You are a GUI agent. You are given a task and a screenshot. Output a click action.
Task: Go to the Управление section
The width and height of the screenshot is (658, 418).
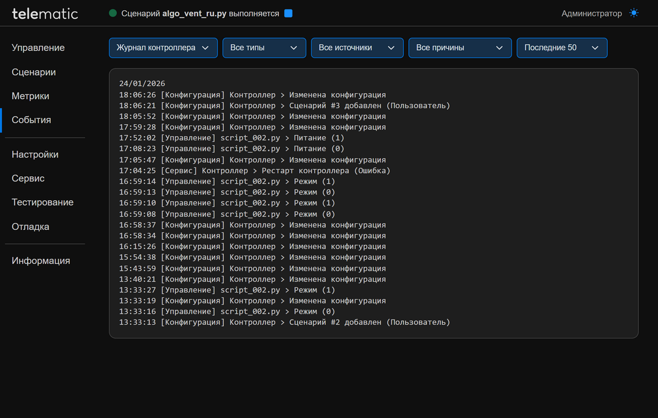(38, 48)
